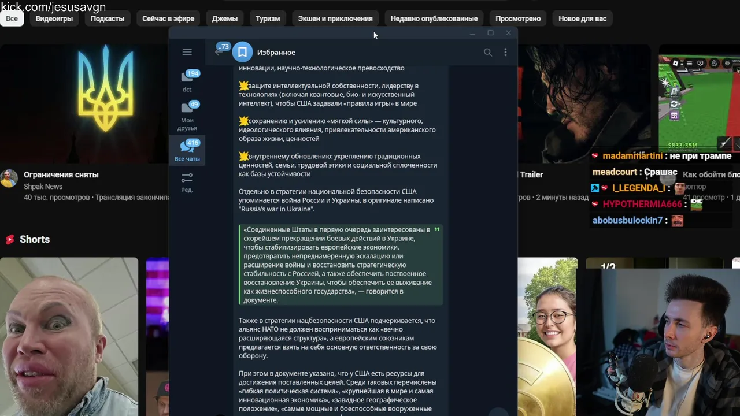This screenshot has height=416, width=740.
Task: Select the Джемы filter chip
Action: 225,18
